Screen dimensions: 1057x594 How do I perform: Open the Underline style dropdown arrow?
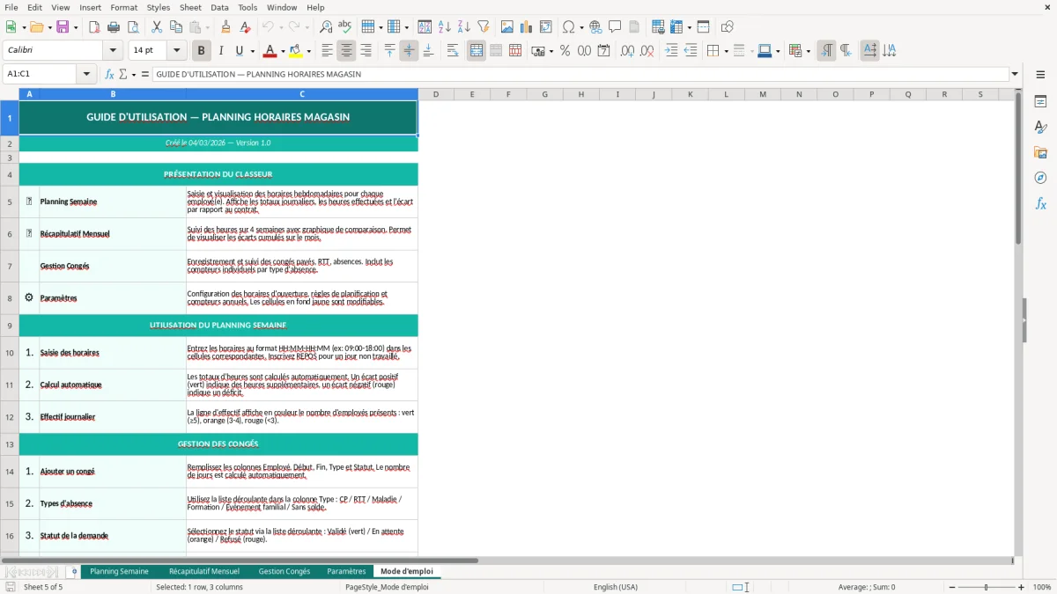pyautogui.click(x=252, y=51)
